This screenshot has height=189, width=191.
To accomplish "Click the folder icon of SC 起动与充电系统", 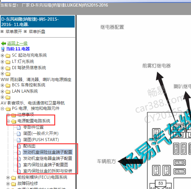I will (x=8, y=56).
